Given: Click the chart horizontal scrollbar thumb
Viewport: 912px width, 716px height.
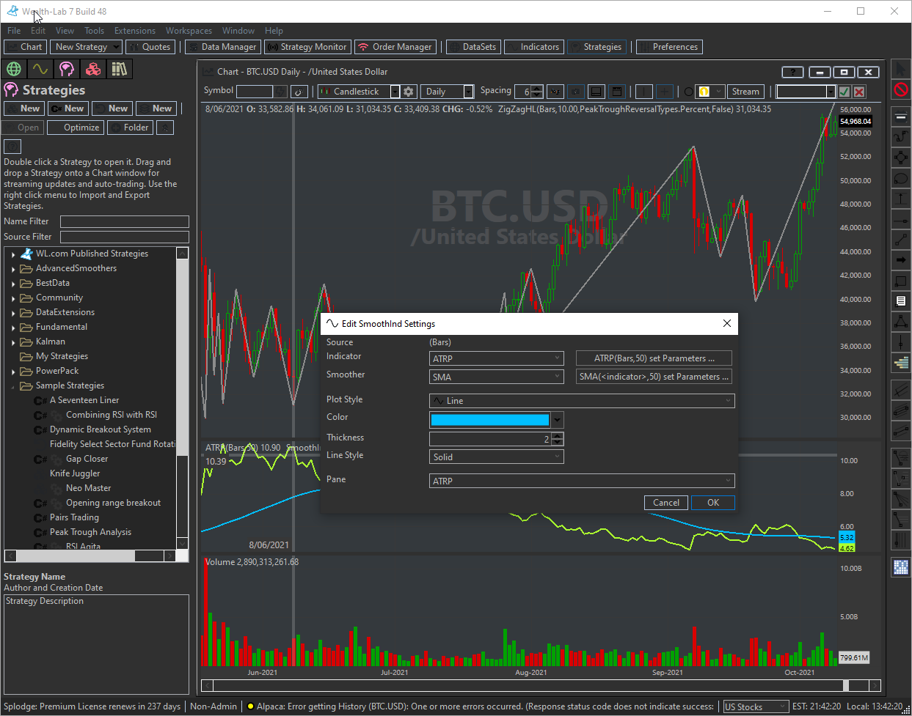Looking at the screenshot, I should coord(846,686).
